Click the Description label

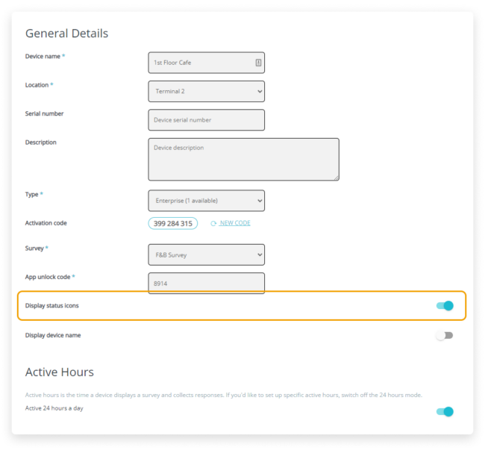pos(41,143)
